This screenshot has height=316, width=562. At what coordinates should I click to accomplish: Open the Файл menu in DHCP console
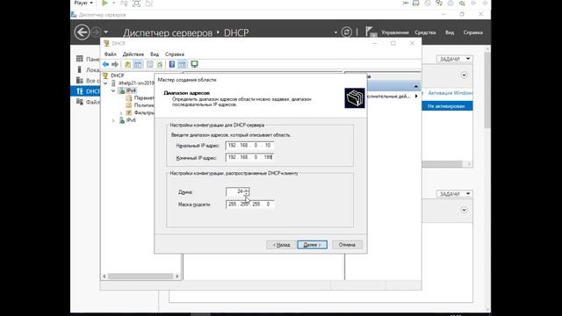(x=110, y=54)
